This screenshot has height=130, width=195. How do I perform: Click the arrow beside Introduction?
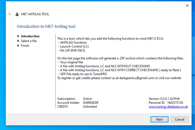[x=18, y=36]
